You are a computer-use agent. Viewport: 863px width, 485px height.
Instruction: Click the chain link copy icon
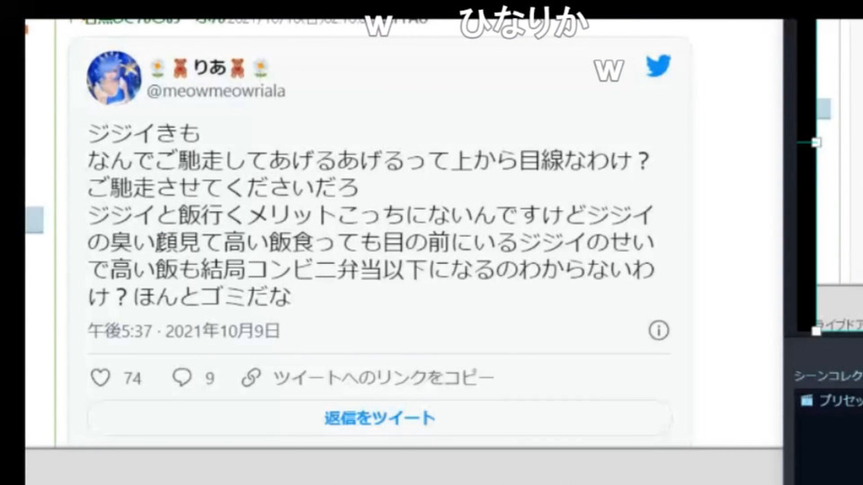tap(251, 377)
